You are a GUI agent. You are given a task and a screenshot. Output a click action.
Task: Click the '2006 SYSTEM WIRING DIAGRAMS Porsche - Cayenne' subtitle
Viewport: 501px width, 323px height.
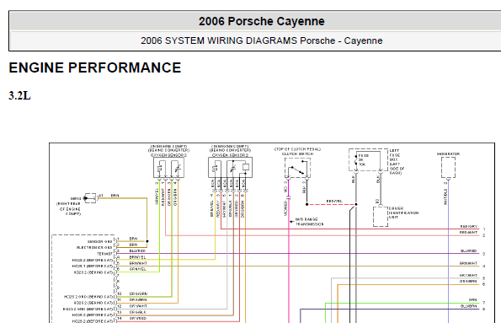tap(261, 40)
